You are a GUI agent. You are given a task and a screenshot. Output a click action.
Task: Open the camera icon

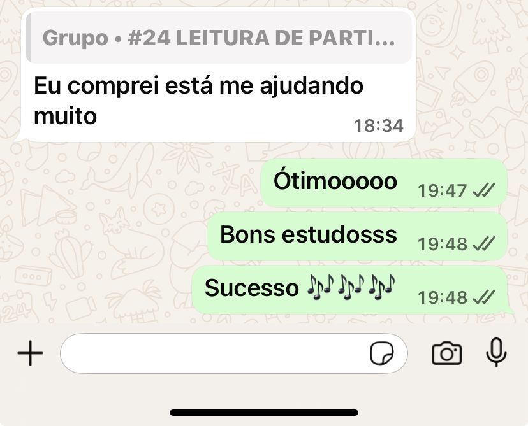[446, 353]
